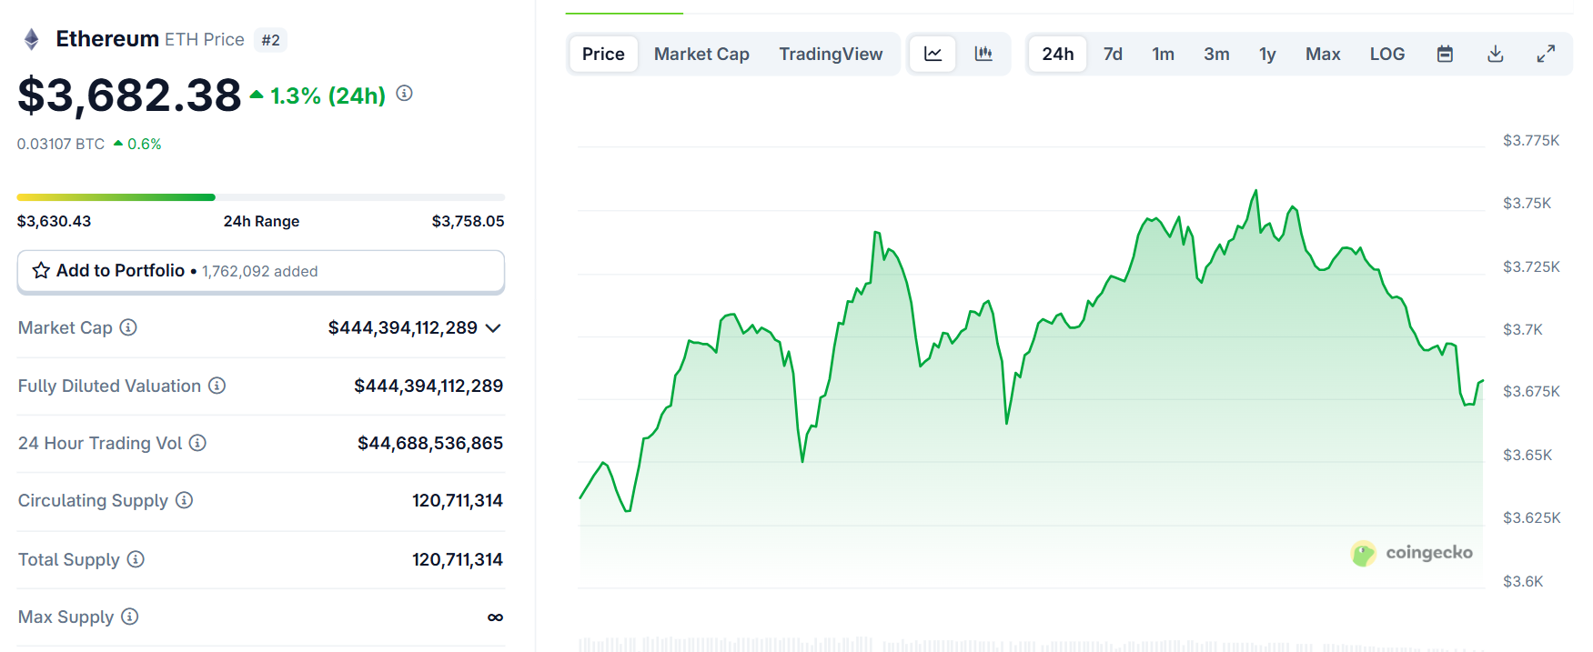Screen dimensions: 1593x652
Task: Click the #2 rank badge
Action: [x=270, y=40]
